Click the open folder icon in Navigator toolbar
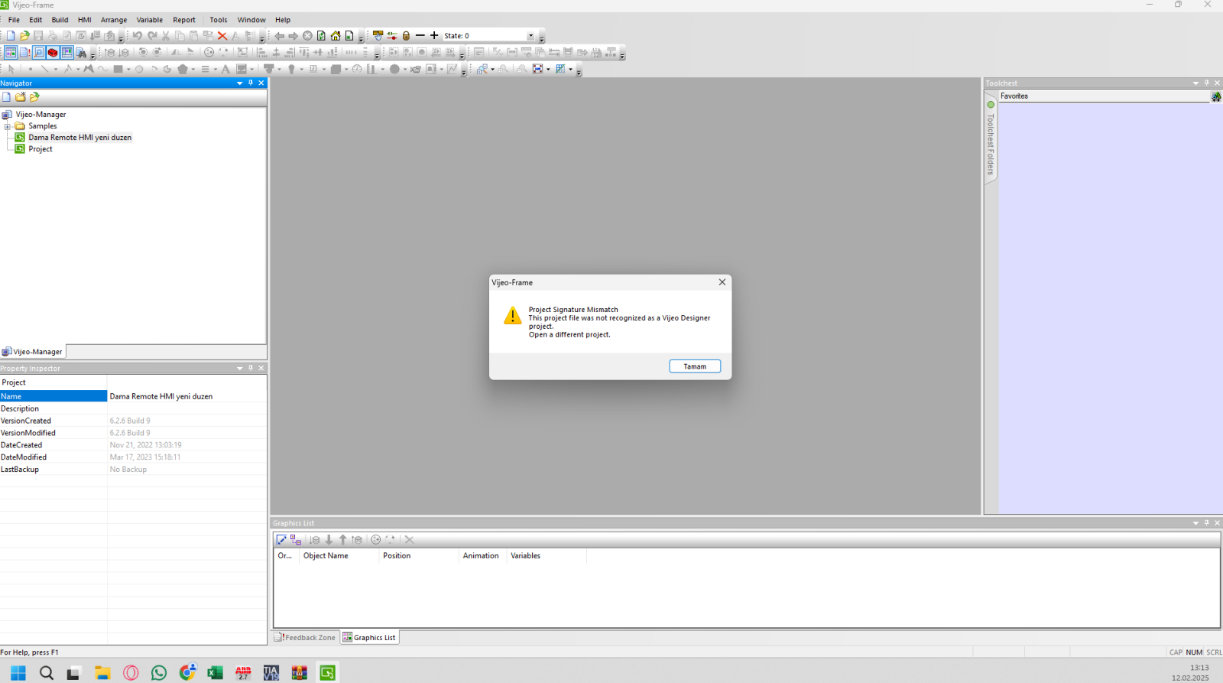Image resolution: width=1223 pixels, height=683 pixels. [34, 97]
